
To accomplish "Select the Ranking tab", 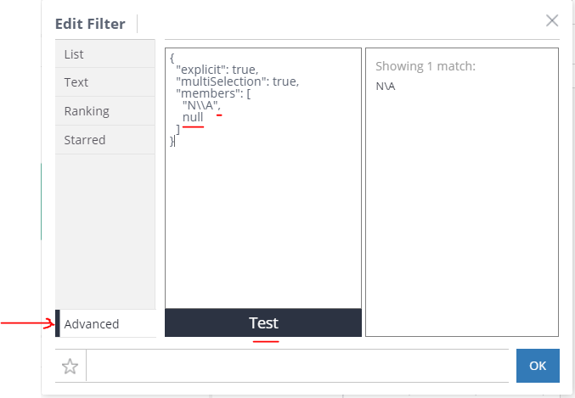I will pos(104,111).
